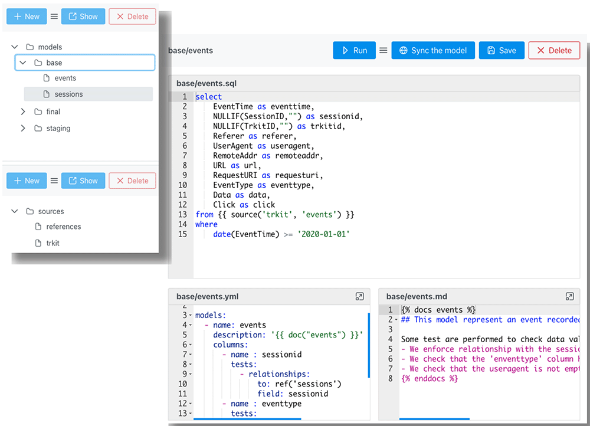Open the trkit source file
The image size is (590, 426).
(x=53, y=243)
